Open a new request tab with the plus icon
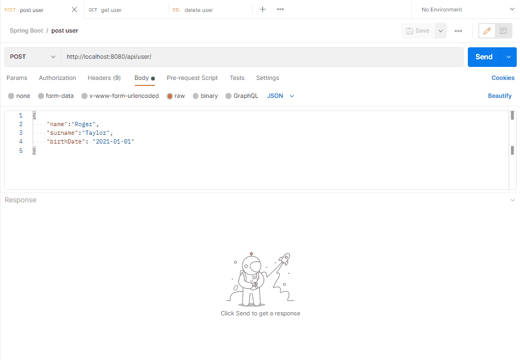The width and height of the screenshot is (520, 360). [x=263, y=9]
